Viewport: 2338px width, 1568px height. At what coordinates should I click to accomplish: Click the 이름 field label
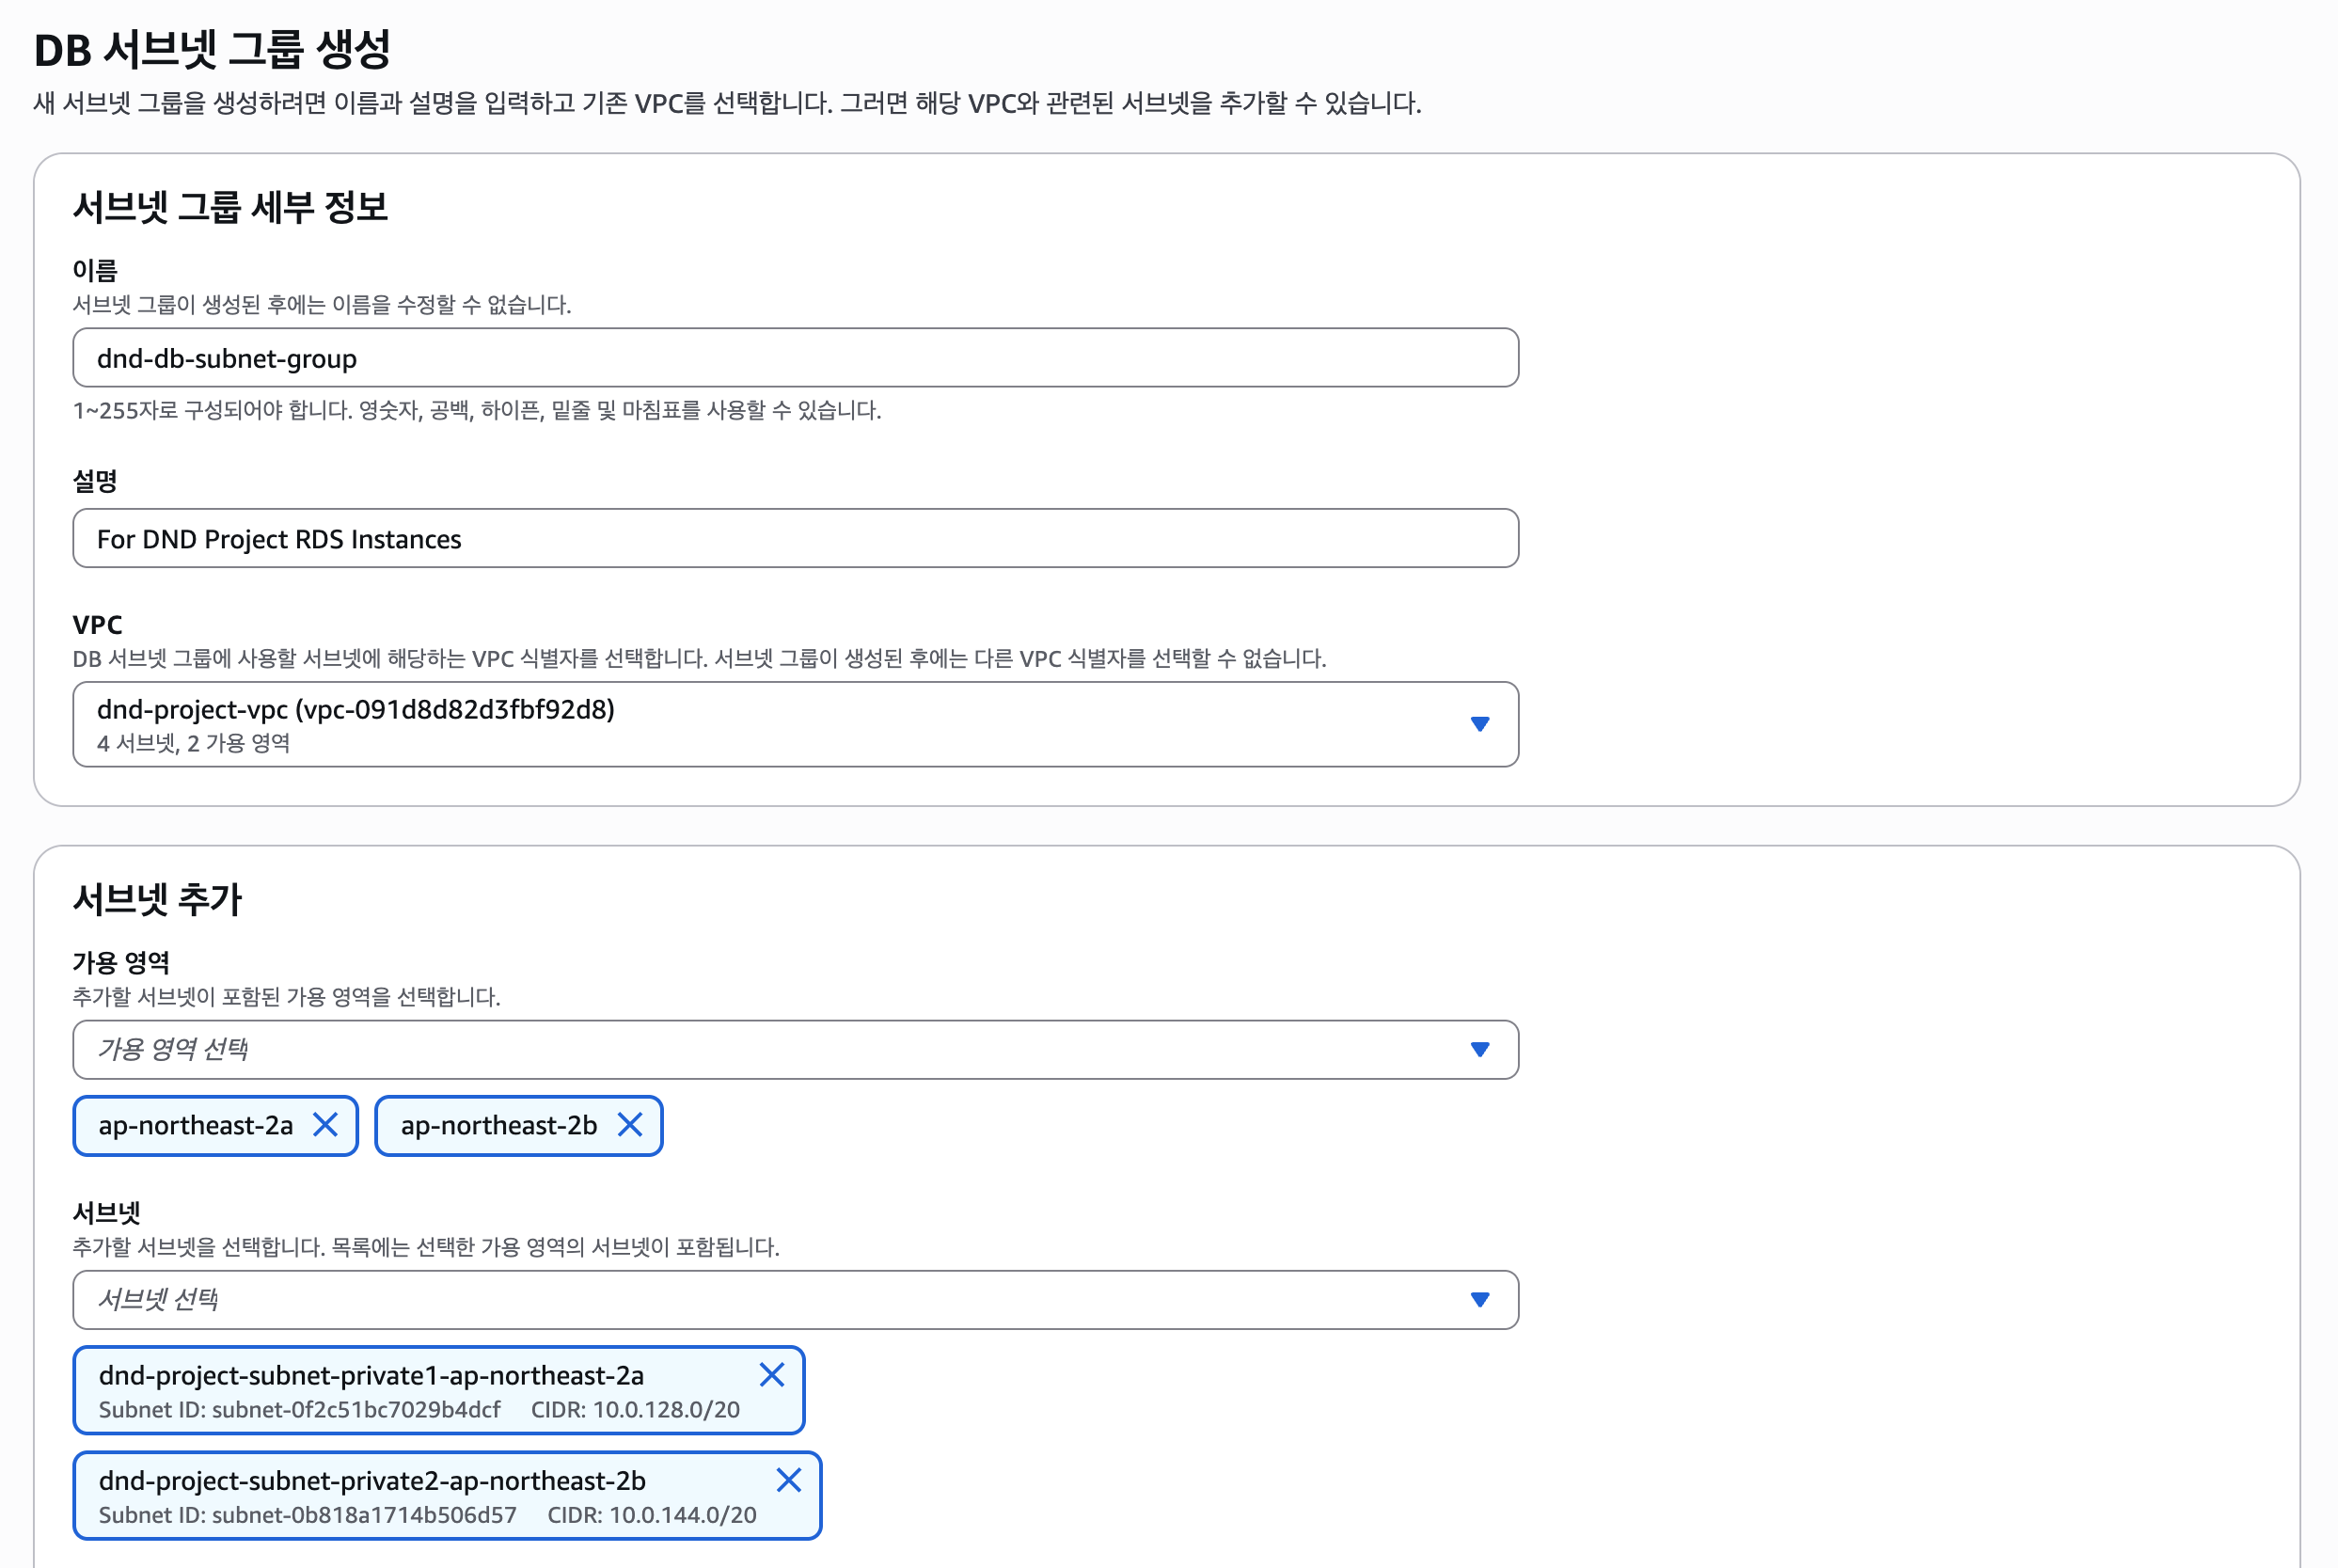click(x=95, y=270)
